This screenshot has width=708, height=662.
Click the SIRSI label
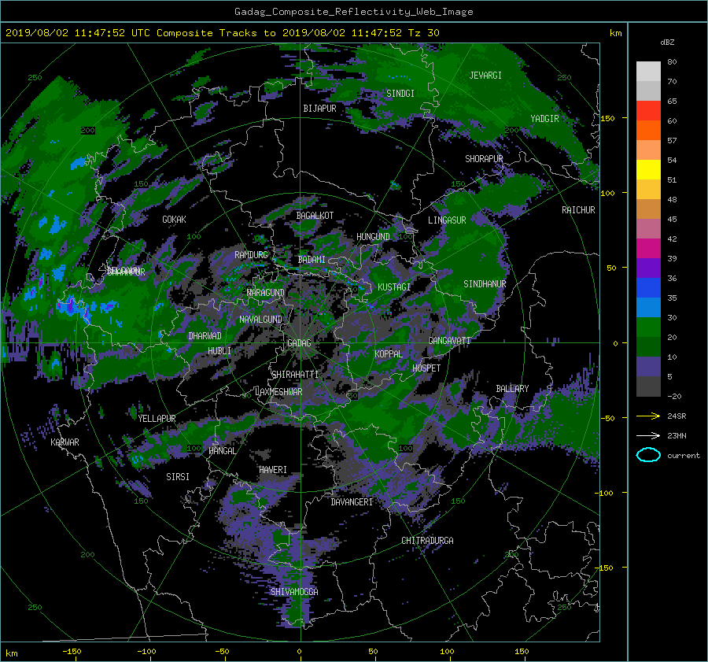pos(178,477)
